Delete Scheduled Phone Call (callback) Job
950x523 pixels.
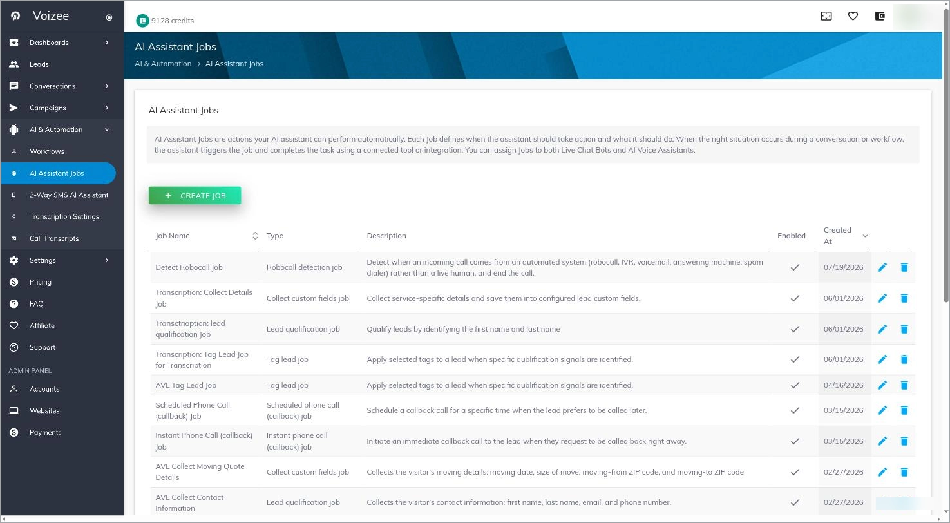(904, 410)
